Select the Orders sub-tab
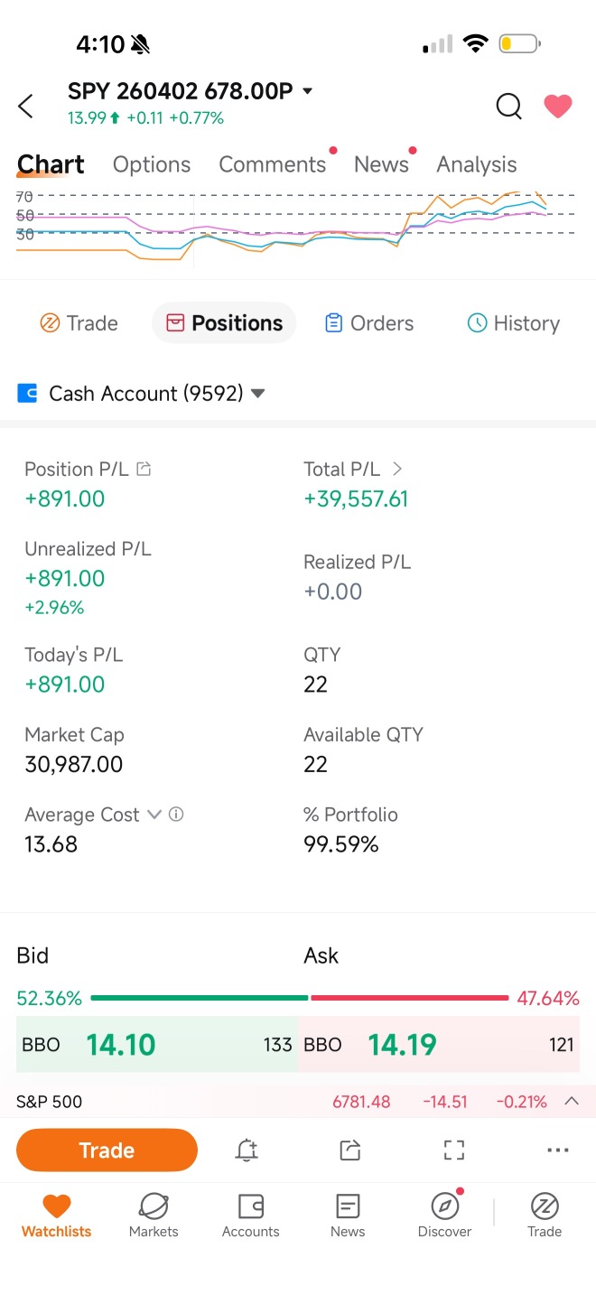This screenshot has height=1295, width=596. [368, 323]
